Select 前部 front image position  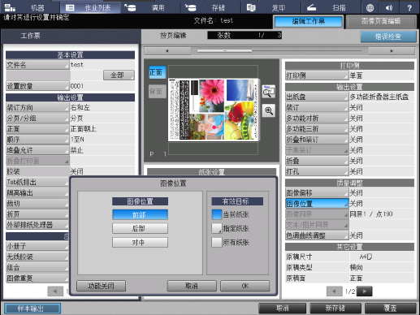click(x=140, y=214)
